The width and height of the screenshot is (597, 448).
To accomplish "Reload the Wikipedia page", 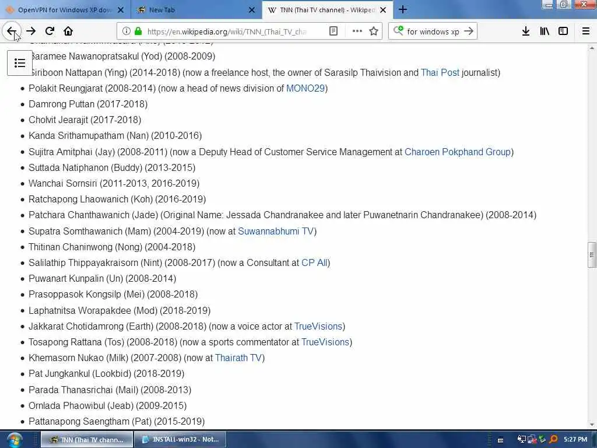I will (x=50, y=32).
